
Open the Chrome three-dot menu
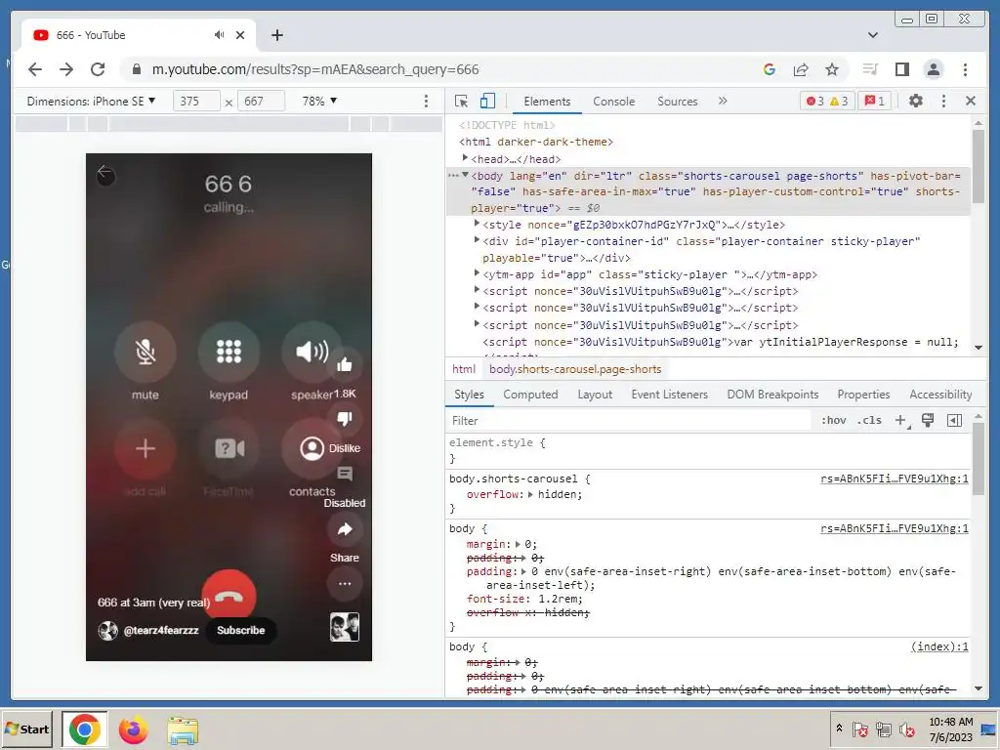click(x=965, y=69)
